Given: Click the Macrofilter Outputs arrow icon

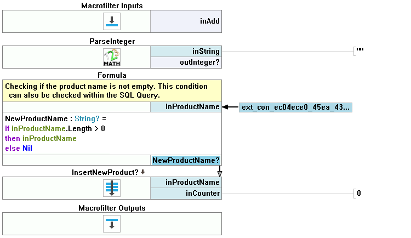Looking at the screenshot, I should 112,224.
